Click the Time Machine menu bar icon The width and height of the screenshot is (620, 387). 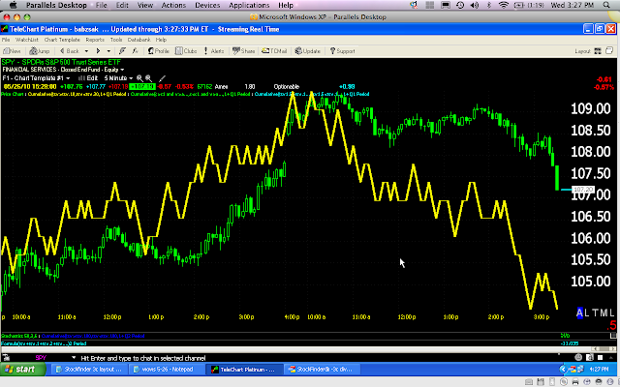point(460,5)
